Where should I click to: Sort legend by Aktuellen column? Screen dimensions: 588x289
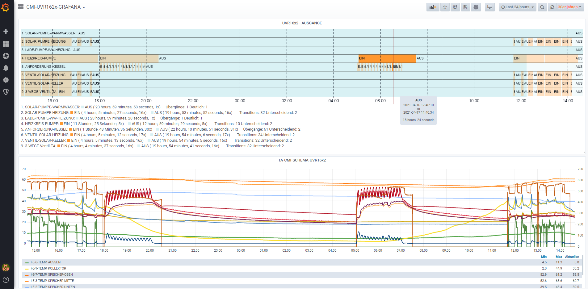point(572,257)
